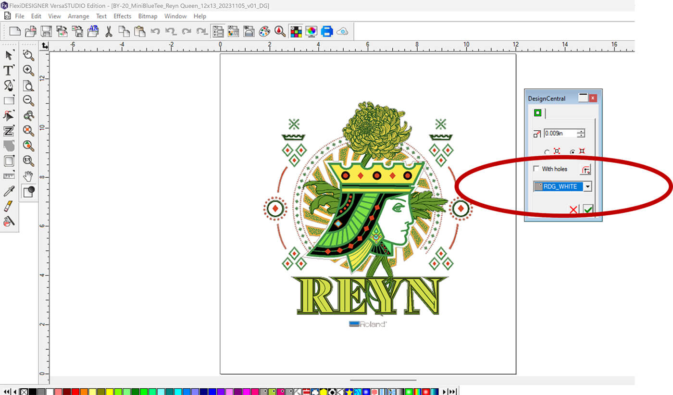This screenshot has height=395, width=673.
Task: Pick the yellow swatch in color palette
Action: tap(110, 392)
